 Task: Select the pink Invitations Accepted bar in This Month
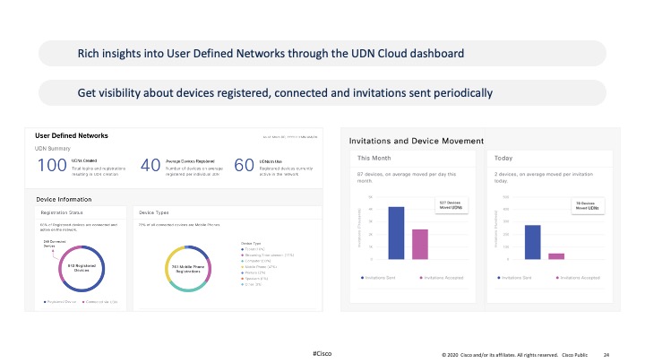pos(419,244)
